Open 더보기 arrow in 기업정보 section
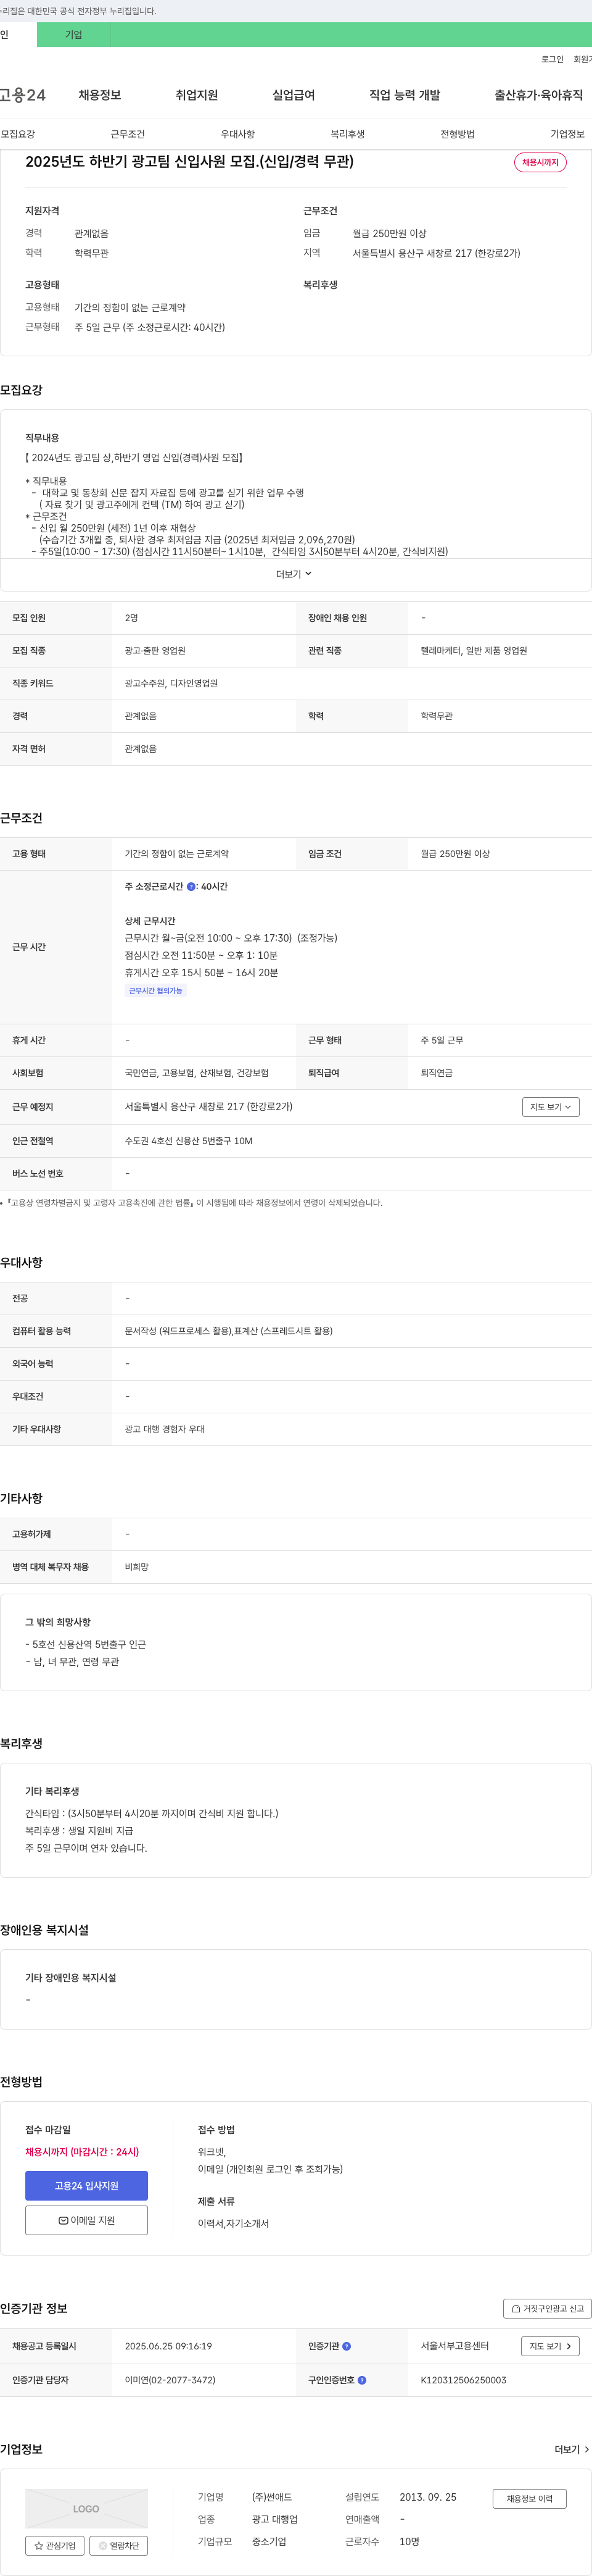This screenshot has width=592, height=2576. [572, 2449]
